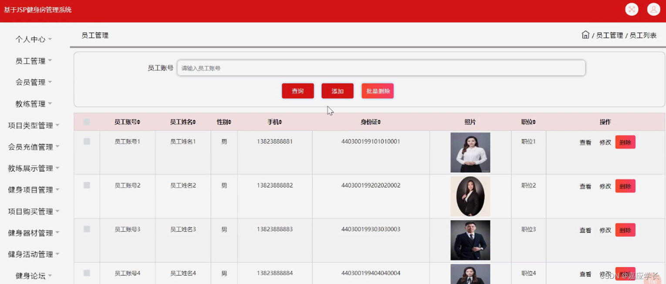Click the home icon in breadcrumb

tap(585, 35)
